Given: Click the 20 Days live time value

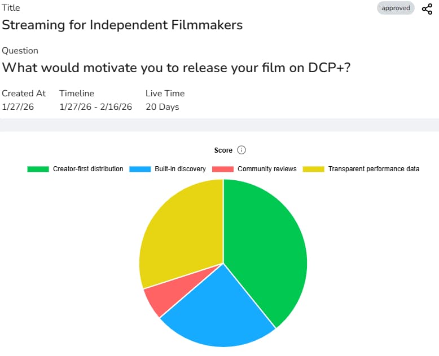Looking at the screenshot, I should click(162, 107).
